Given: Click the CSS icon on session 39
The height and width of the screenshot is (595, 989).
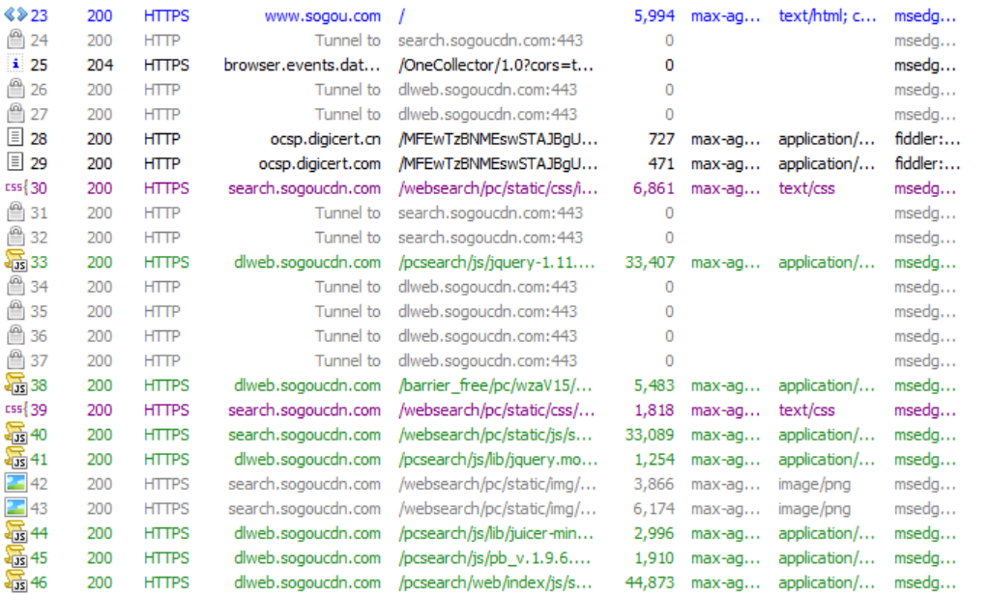Looking at the screenshot, I should (15, 410).
